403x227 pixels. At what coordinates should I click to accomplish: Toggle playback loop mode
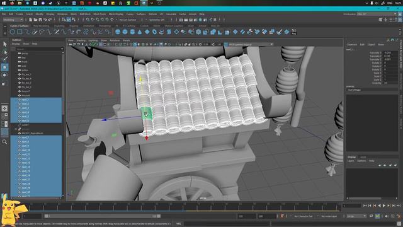tap(372, 216)
